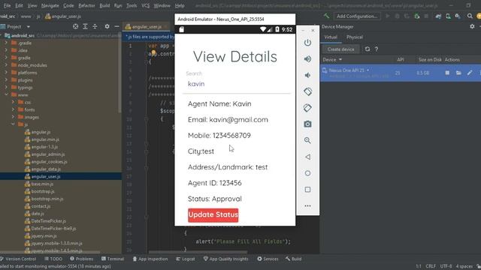The width and height of the screenshot is (481, 270).
Task: Expand the css folder
Action: tap(13, 102)
